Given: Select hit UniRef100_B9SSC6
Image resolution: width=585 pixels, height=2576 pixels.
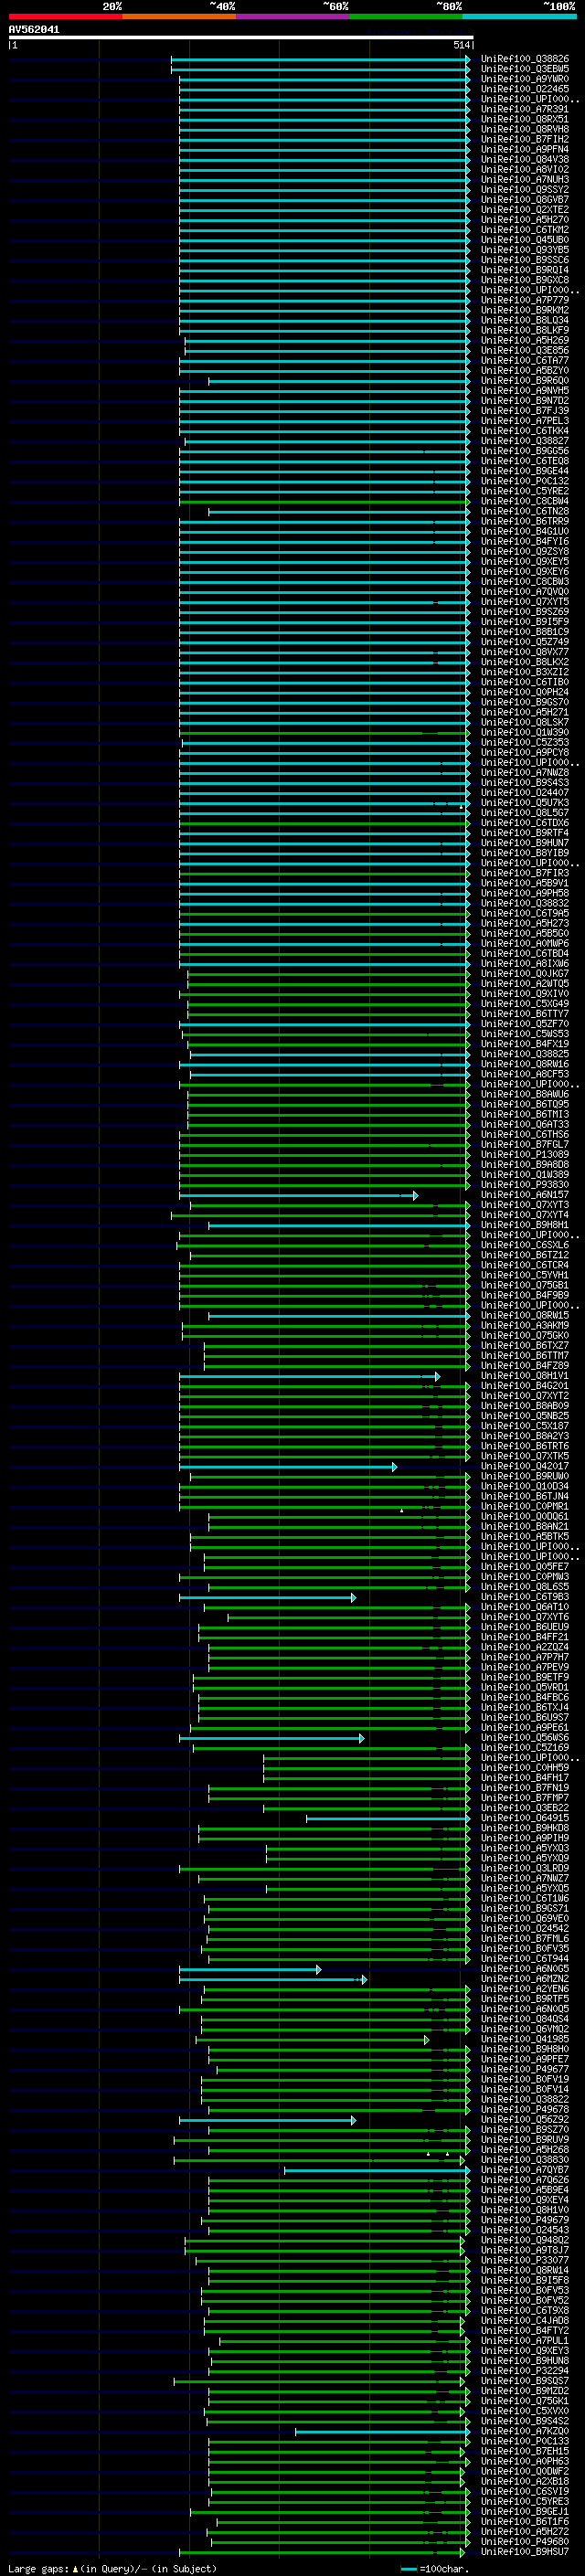Looking at the screenshot, I should click(524, 260).
